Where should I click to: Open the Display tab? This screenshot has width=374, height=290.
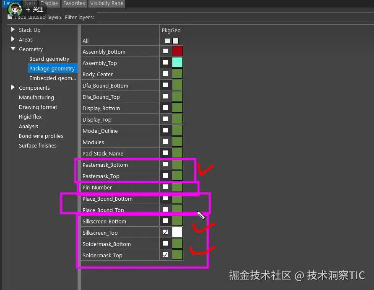tap(49, 3)
